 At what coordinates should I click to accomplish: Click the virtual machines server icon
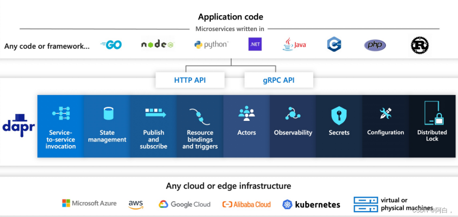[365, 204]
